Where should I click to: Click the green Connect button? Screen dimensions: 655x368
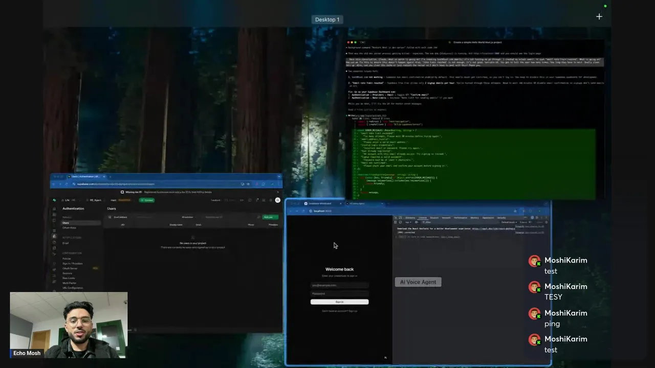click(147, 200)
